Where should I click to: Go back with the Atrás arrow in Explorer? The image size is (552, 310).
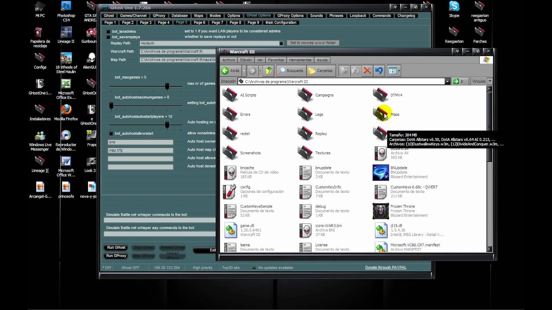click(231, 71)
